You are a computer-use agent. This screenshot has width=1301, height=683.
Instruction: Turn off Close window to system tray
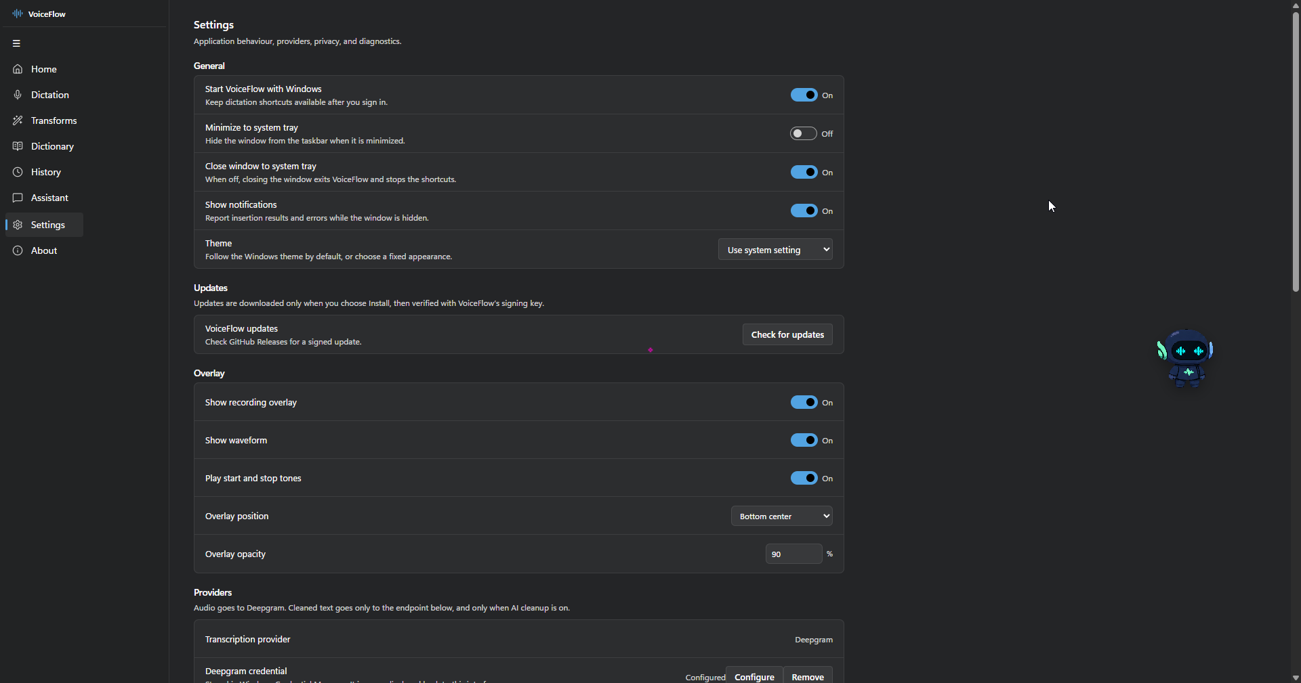point(804,172)
